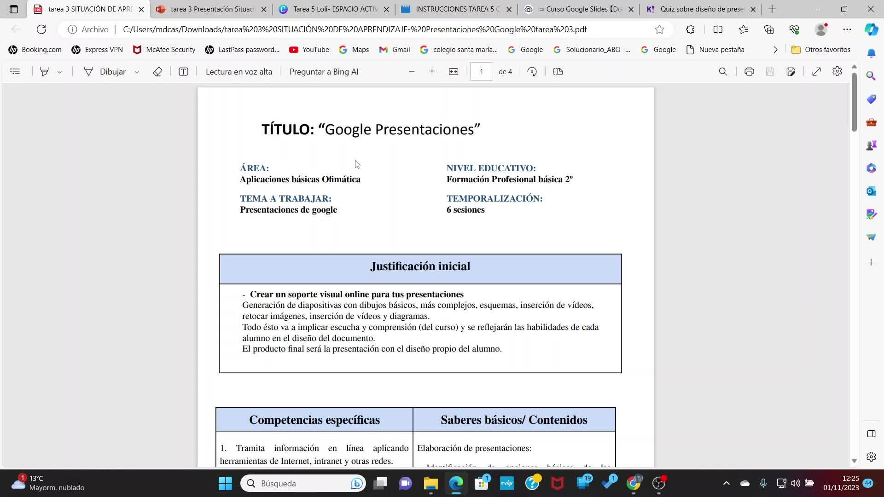Expand the Dibujar pen options dropdown

[x=137, y=72]
